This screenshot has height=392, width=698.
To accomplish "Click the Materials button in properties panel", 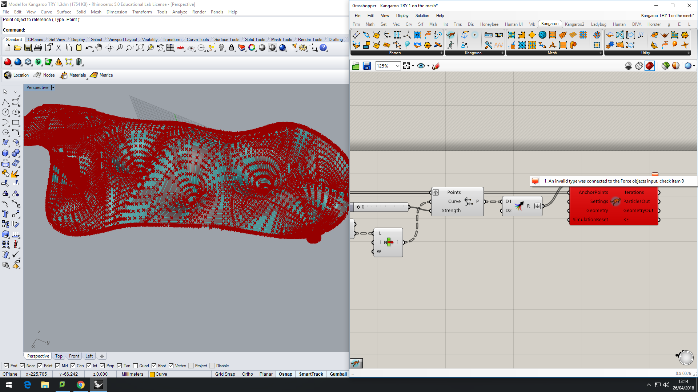I will (x=73, y=75).
